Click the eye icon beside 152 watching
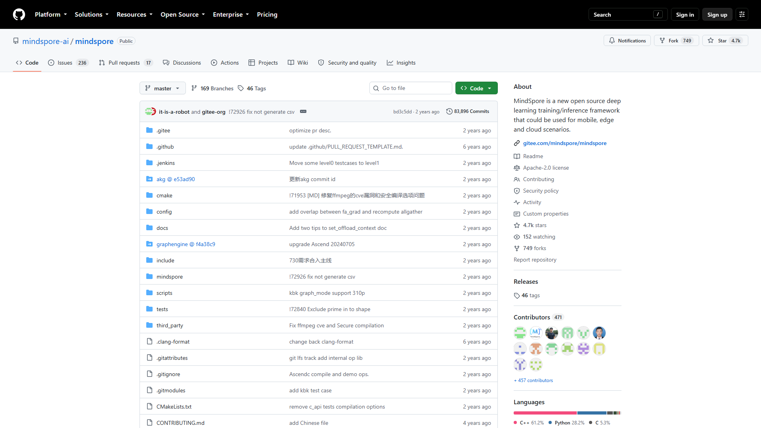This screenshot has width=761, height=428. point(517,237)
